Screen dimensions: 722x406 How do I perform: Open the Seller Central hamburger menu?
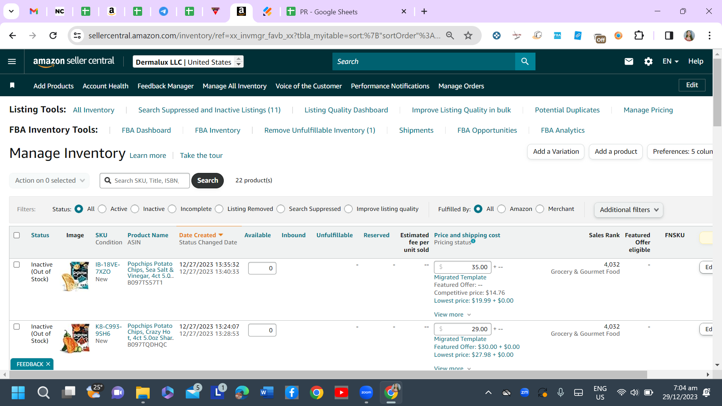click(x=12, y=61)
